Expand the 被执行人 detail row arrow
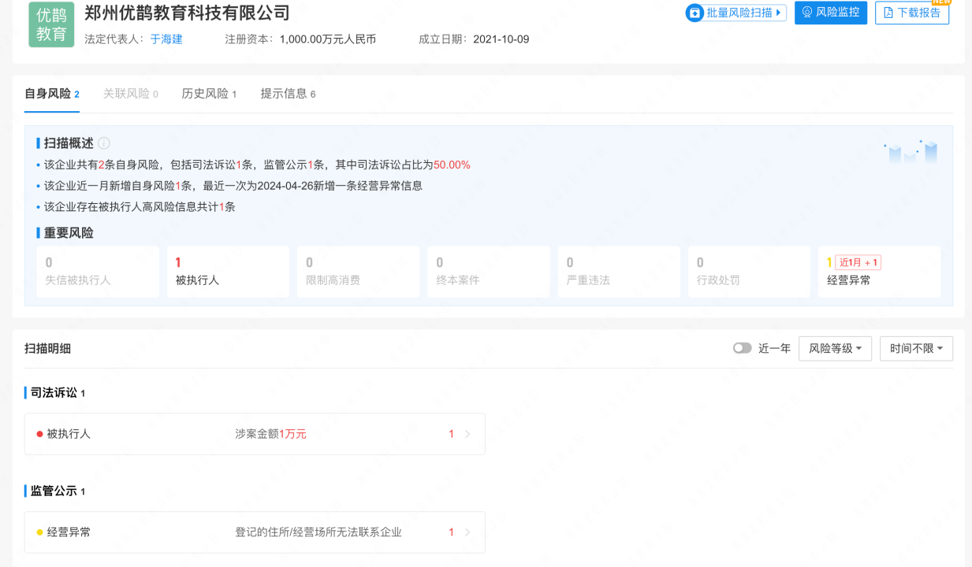972x567 pixels. pyautogui.click(x=467, y=434)
